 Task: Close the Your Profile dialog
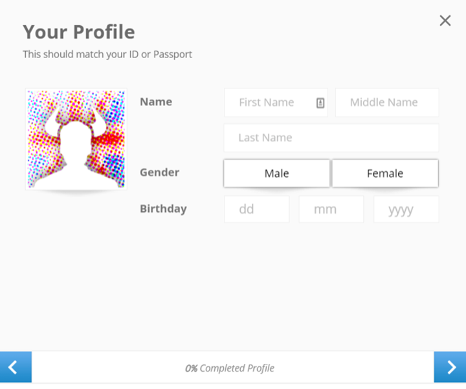445,21
